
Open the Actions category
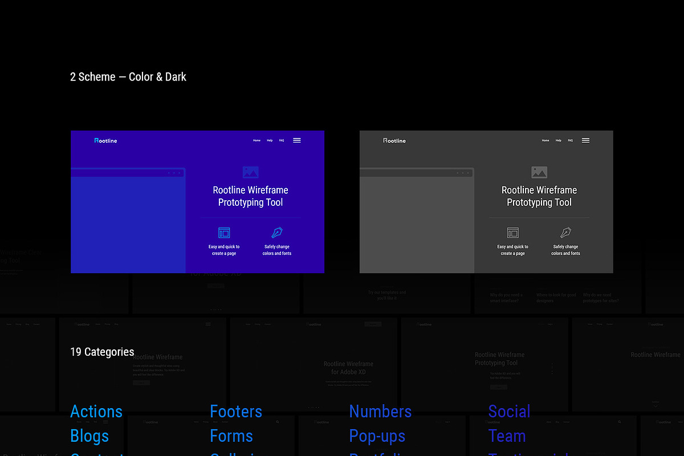(96, 412)
